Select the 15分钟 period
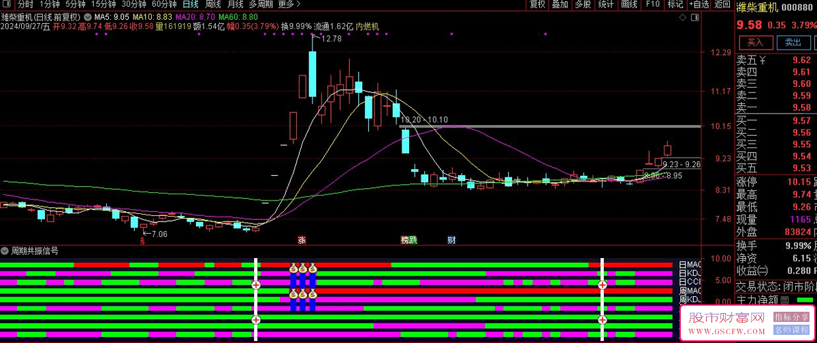The height and width of the screenshot is (343, 817). 103,5
